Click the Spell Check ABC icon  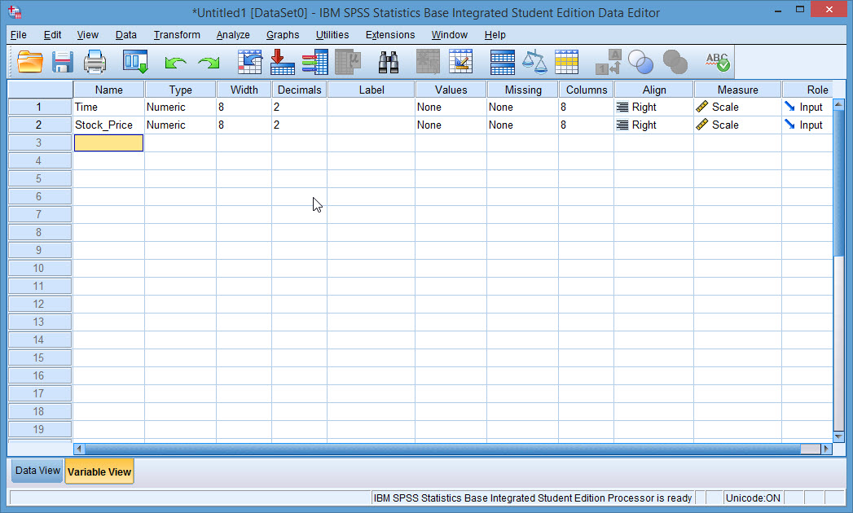coord(717,61)
